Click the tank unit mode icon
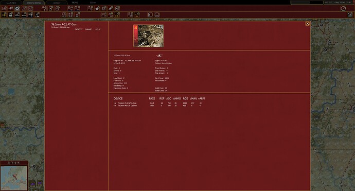Viewport: 355px width, 191px height. (x=10, y=15)
